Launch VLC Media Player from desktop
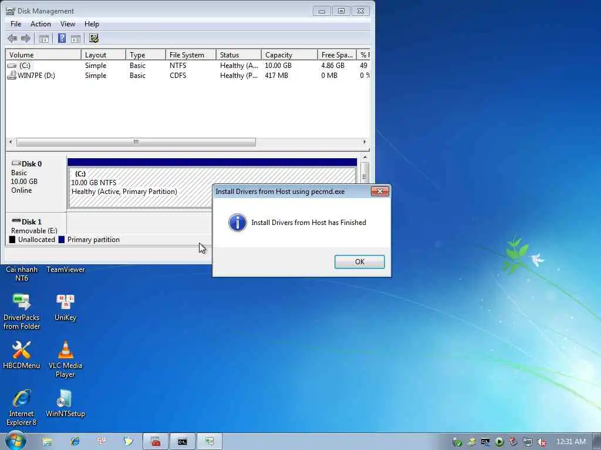The width and height of the screenshot is (601, 450). [x=66, y=359]
